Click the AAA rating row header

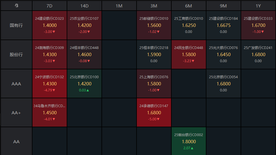16,84
